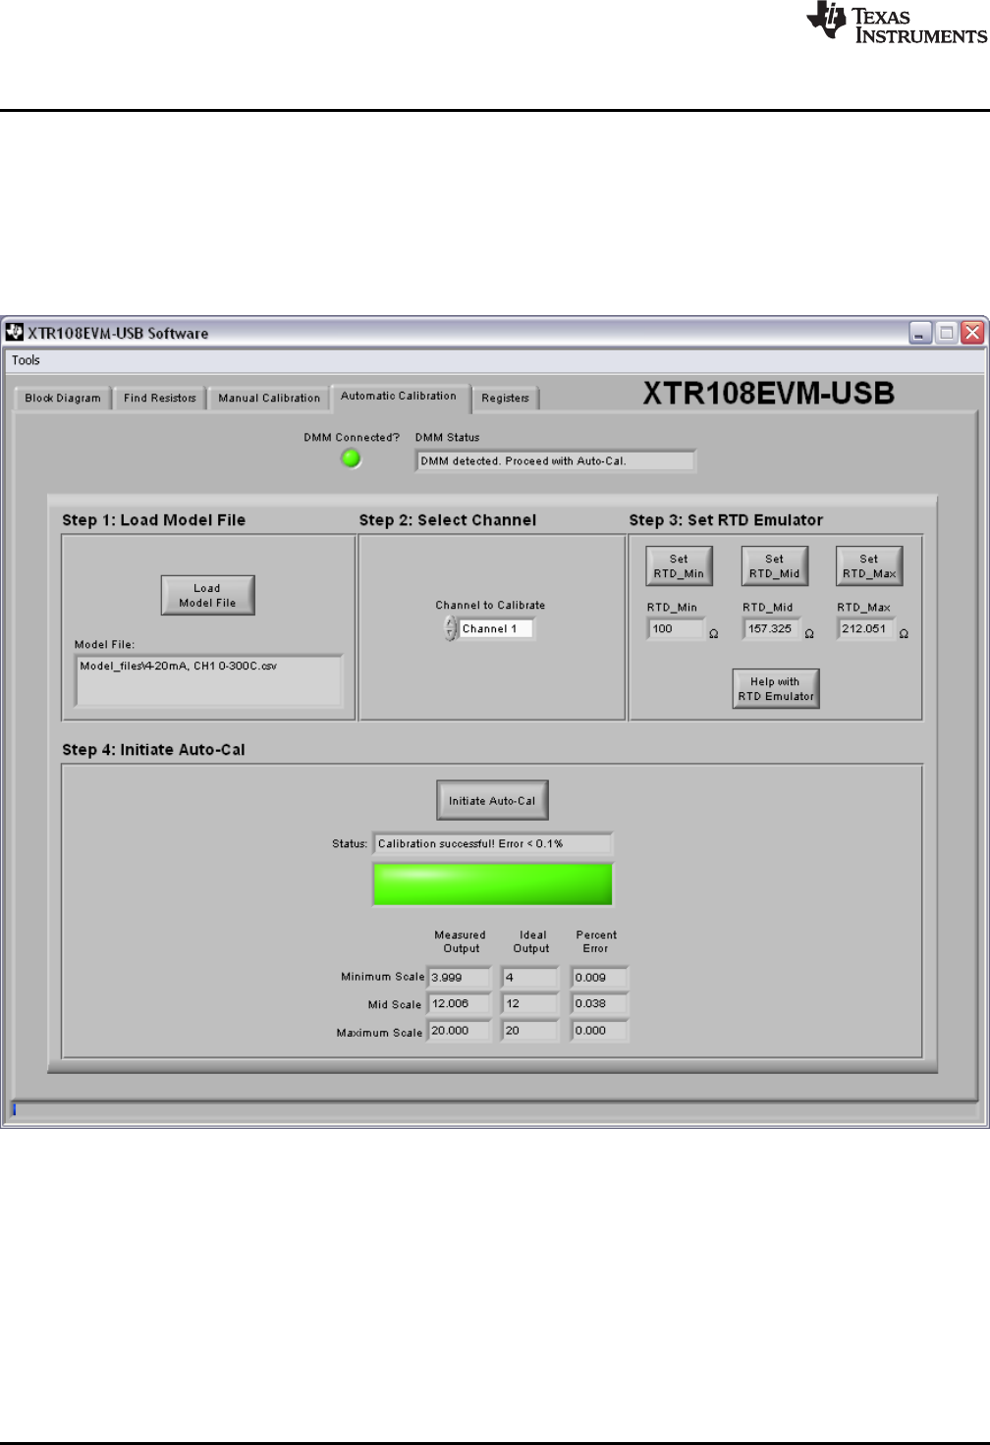
Task: Click the Step 4: Initiate Auto-Cal heading
Action: [153, 749]
